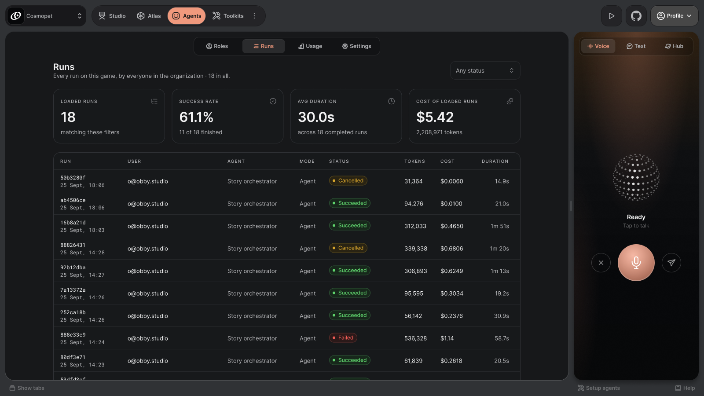Open Setup agents link
This screenshot has width=704, height=396.
click(599, 388)
